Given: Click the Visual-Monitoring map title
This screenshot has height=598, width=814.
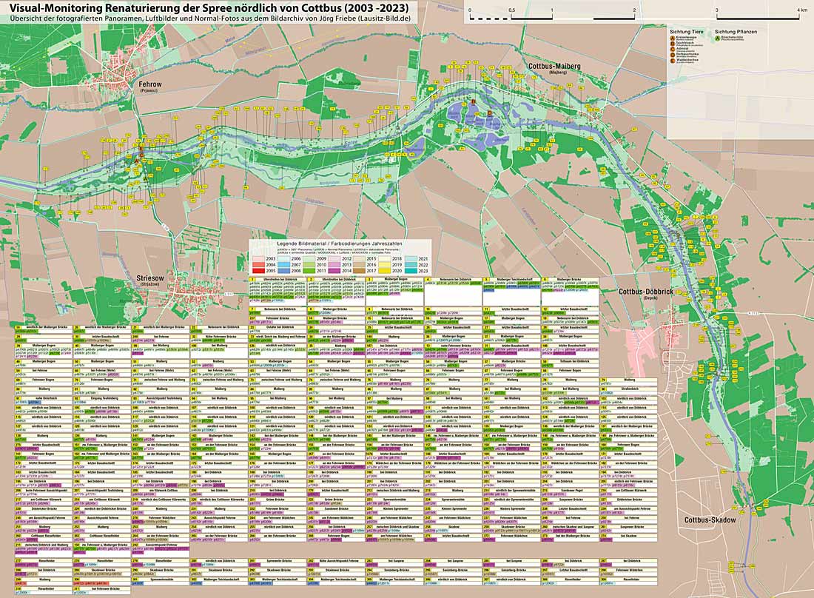Looking at the screenshot, I should (208, 7).
